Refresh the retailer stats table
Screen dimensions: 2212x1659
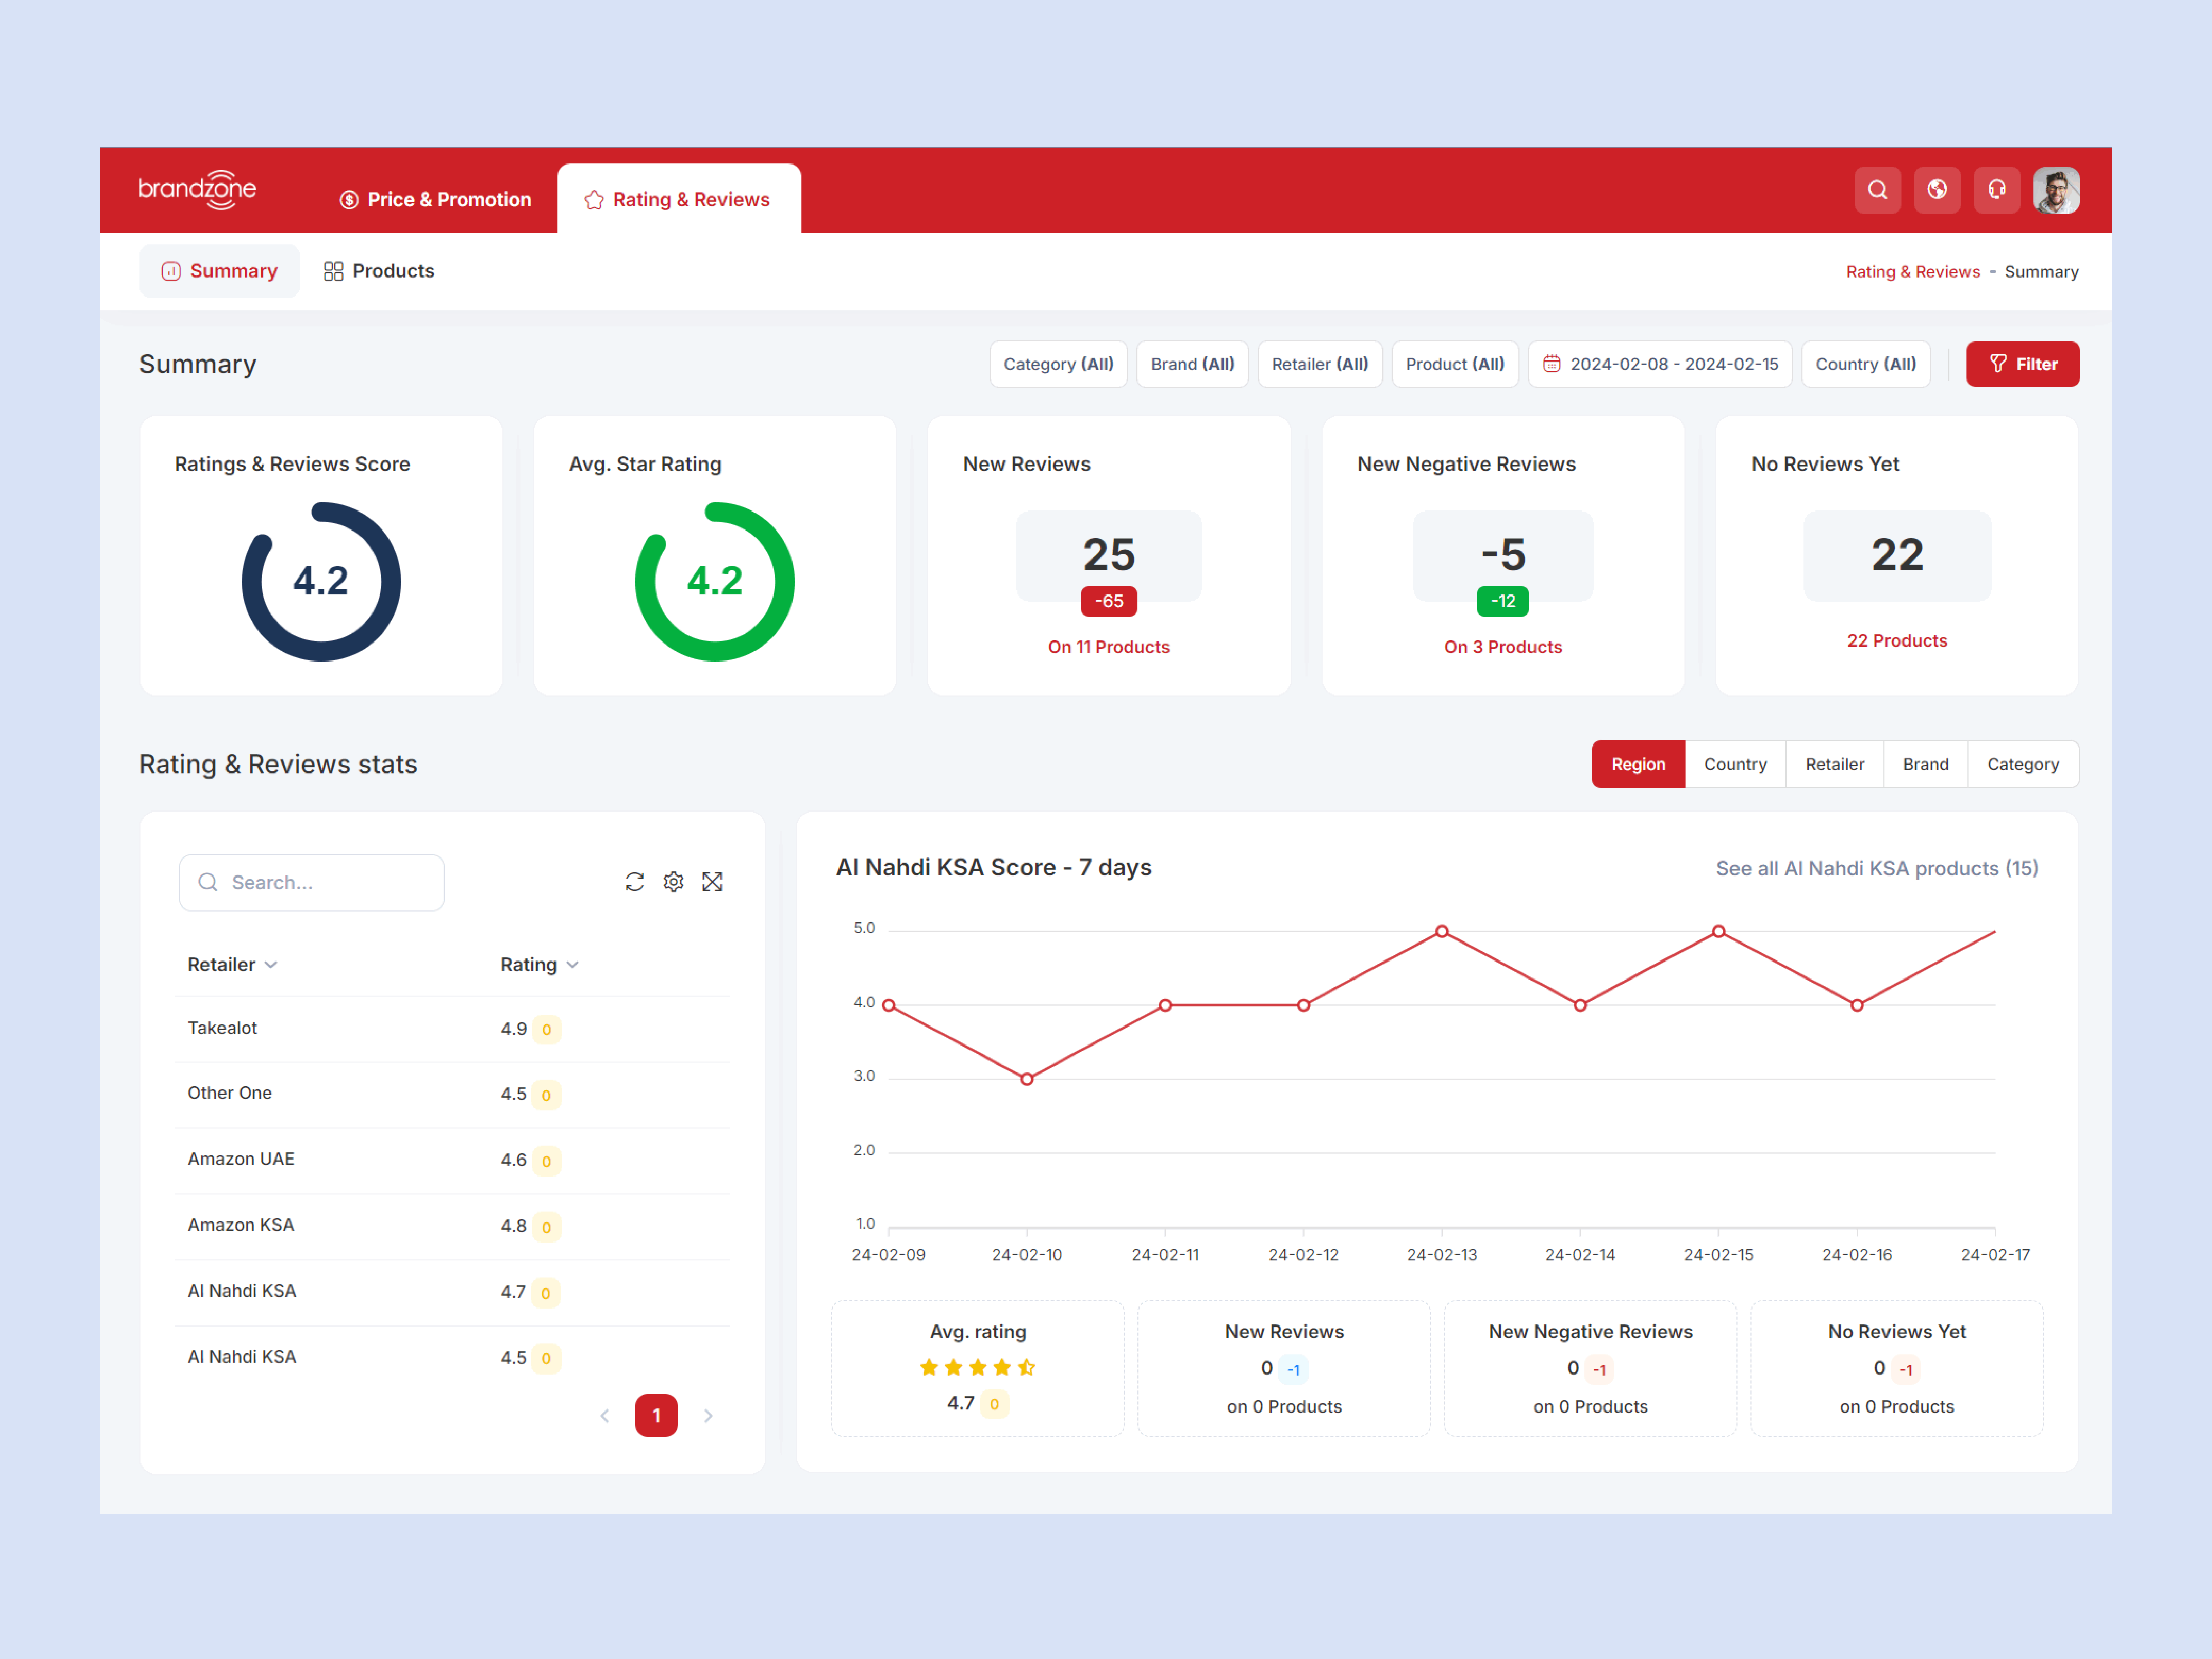(635, 881)
